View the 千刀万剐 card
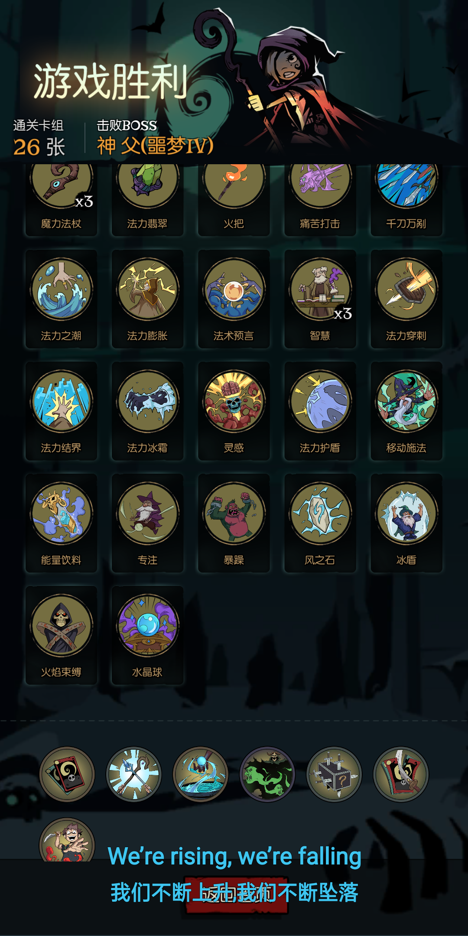 click(x=406, y=199)
